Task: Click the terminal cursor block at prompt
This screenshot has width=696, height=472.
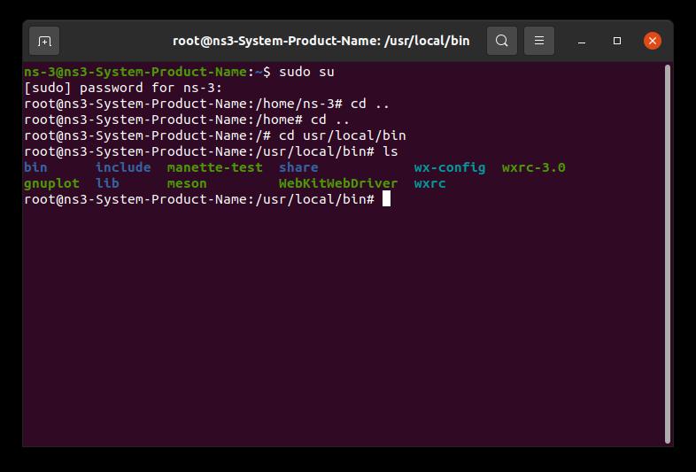Action: pyautogui.click(x=387, y=199)
